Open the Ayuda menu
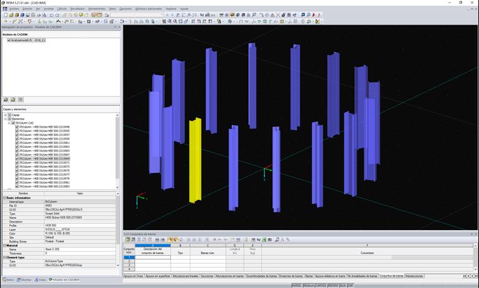Screen dimensions: 479x288 pos(184,9)
